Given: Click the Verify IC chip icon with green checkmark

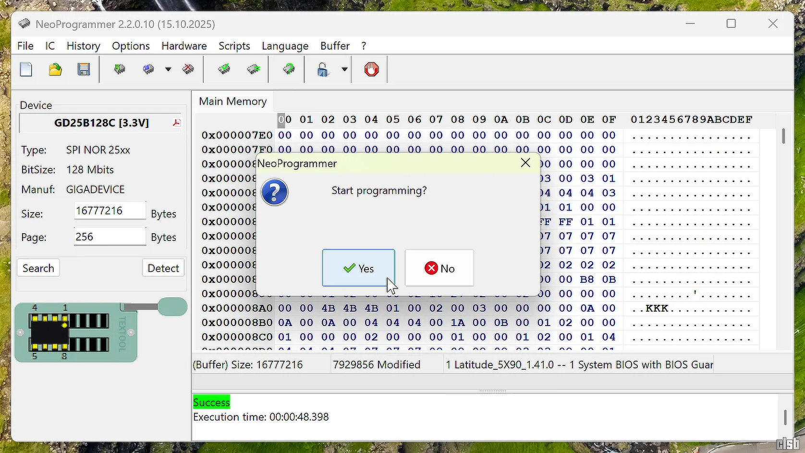Looking at the screenshot, I should (224, 70).
